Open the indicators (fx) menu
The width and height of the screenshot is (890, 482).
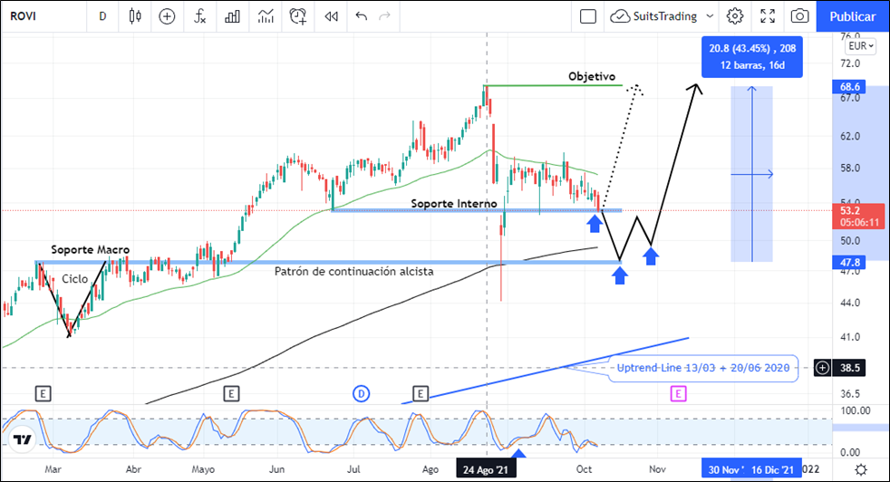point(199,16)
